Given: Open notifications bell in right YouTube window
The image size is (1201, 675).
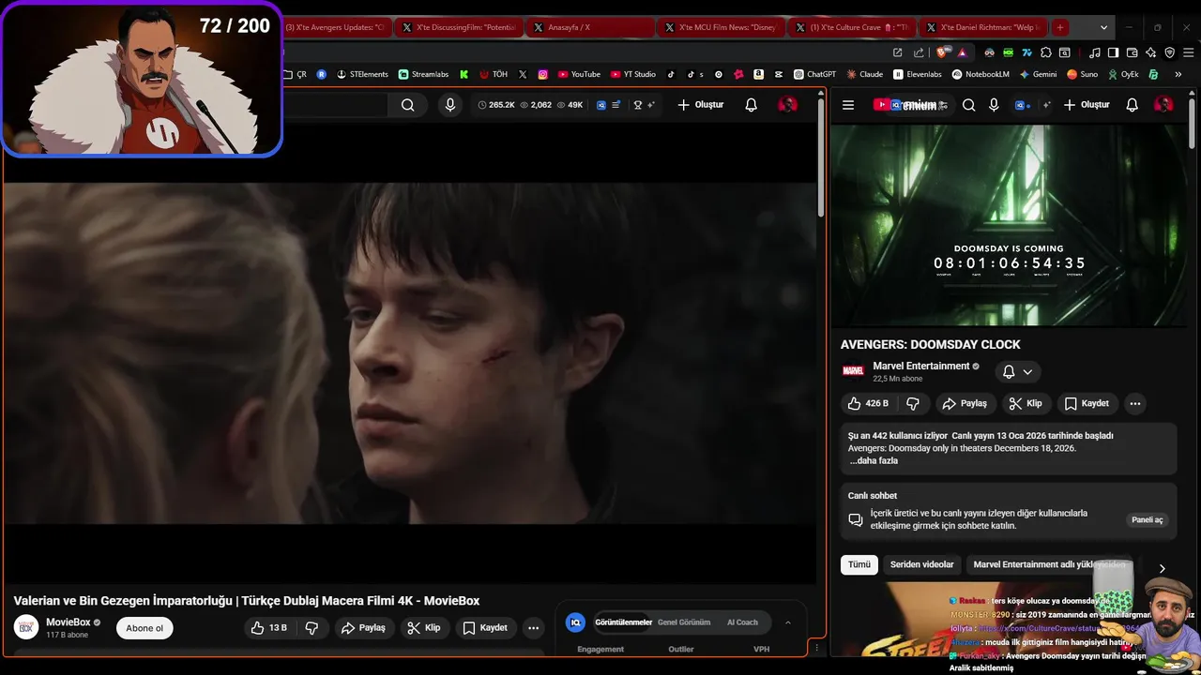Looking at the screenshot, I should tap(1133, 105).
